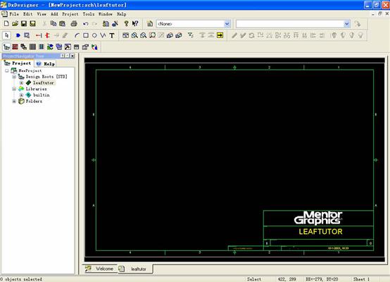The image size is (390, 282).
Task: Undo the last action with the Undo arrow
Action: 86,24
